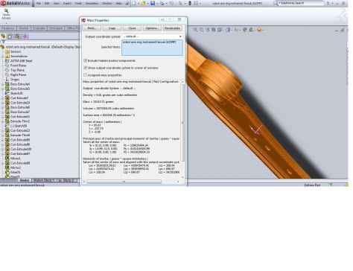This screenshot has height=271, width=353.
Task: Open the PropertyManager tab icon
Action: tap(10, 36)
